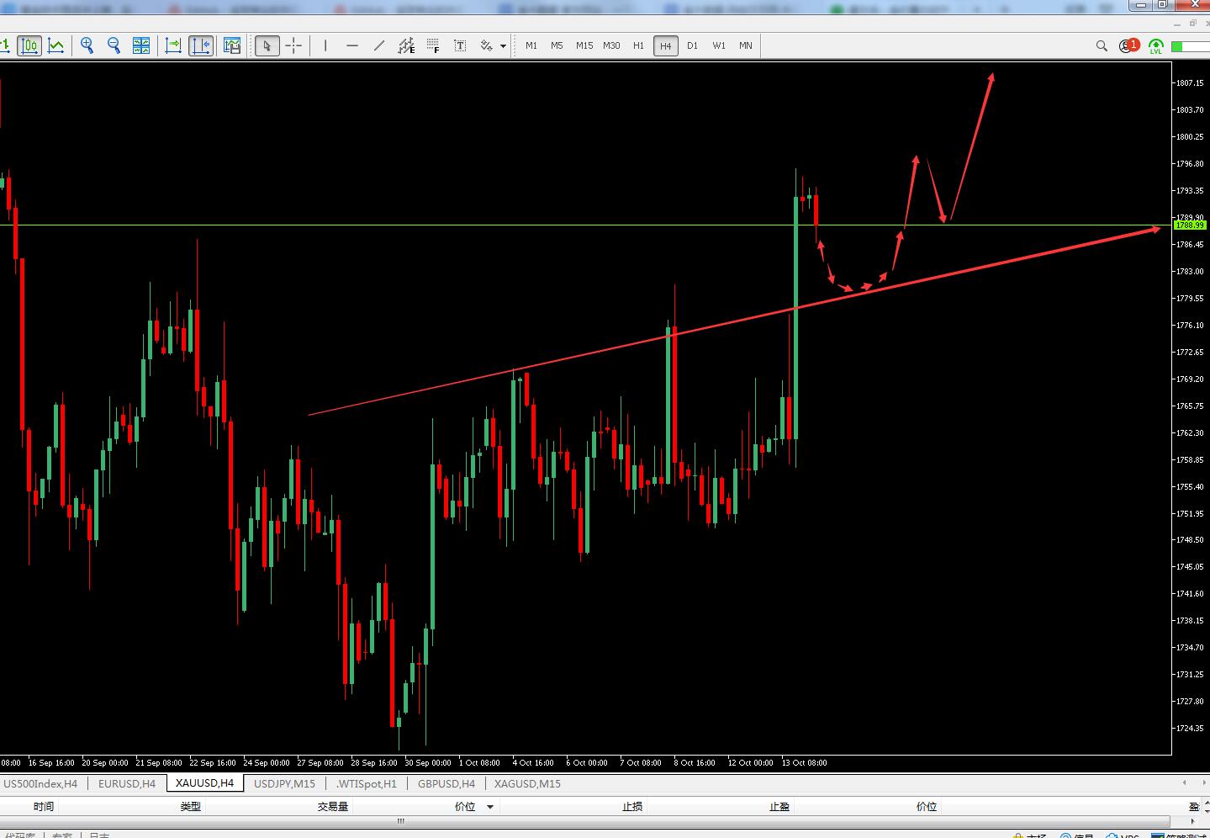Open the USDJPY,M15 chart tab
The height and width of the screenshot is (838, 1210).
(x=284, y=784)
